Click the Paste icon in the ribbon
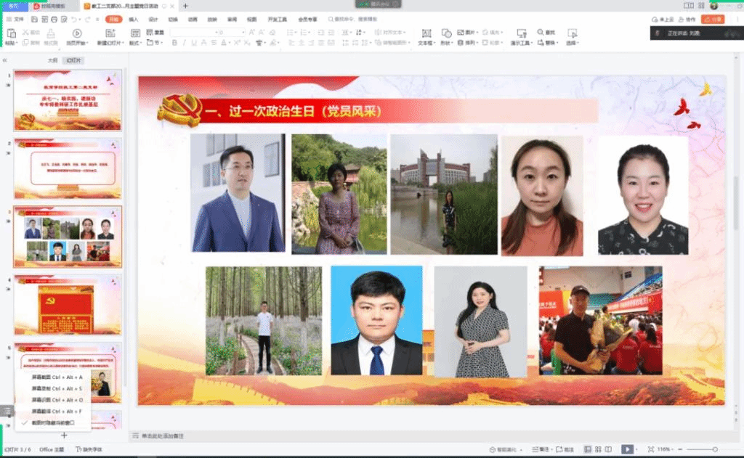Viewport: 744px width, 458px height. point(10,33)
